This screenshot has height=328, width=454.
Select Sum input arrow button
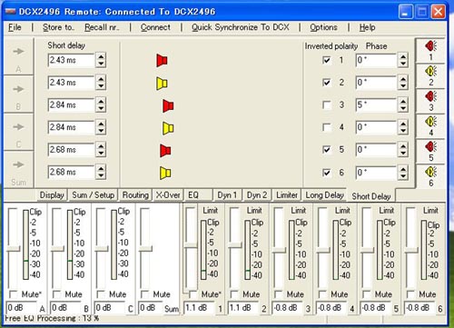(x=18, y=169)
